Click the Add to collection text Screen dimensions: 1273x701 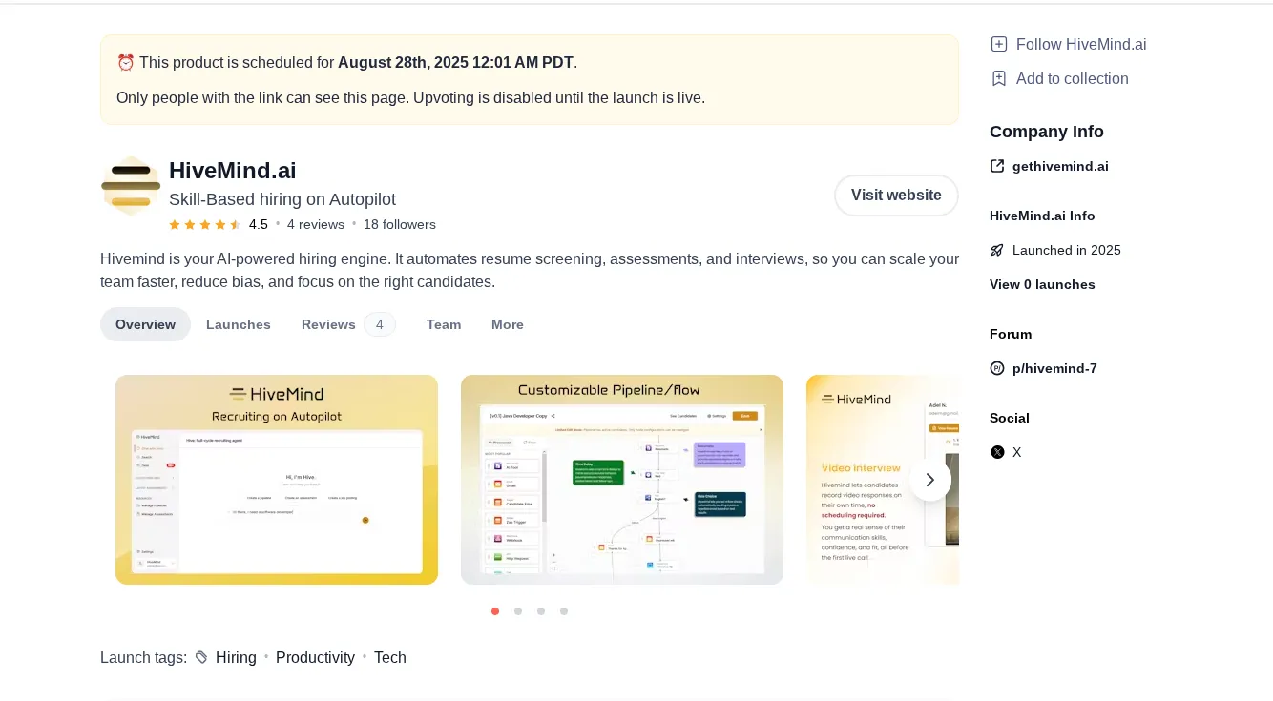coord(1073,78)
